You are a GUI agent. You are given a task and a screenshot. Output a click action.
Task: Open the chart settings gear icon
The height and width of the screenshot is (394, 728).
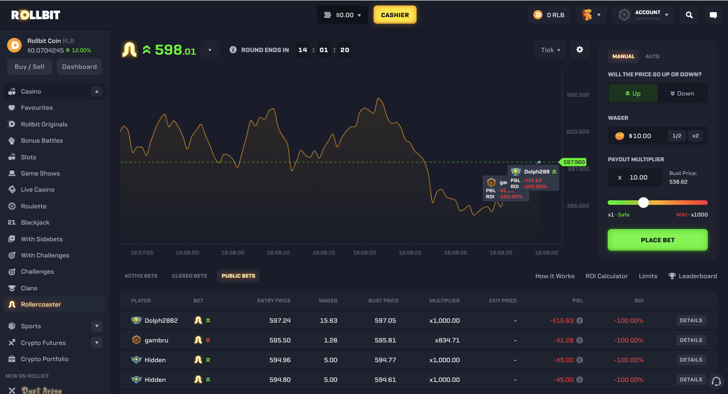(x=579, y=50)
